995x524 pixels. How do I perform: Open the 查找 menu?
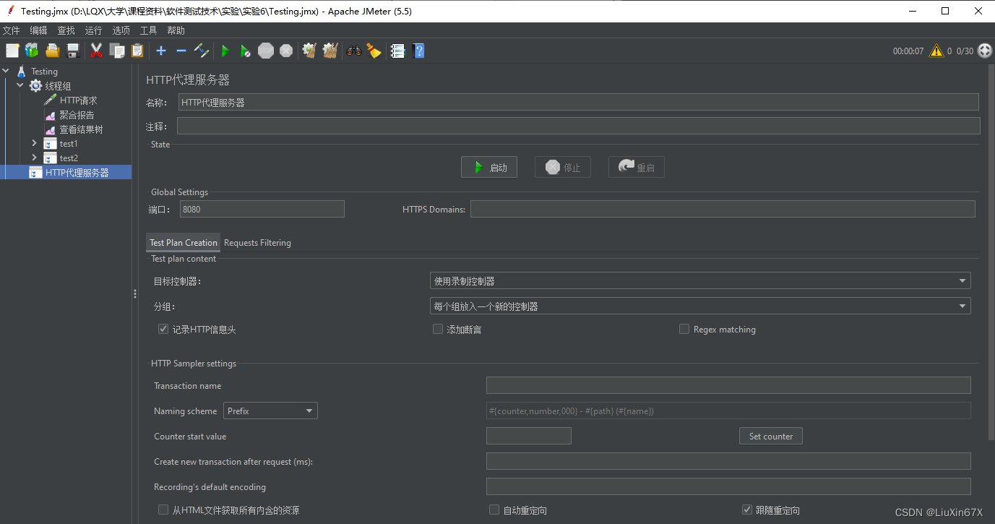click(x=66, y=30)
